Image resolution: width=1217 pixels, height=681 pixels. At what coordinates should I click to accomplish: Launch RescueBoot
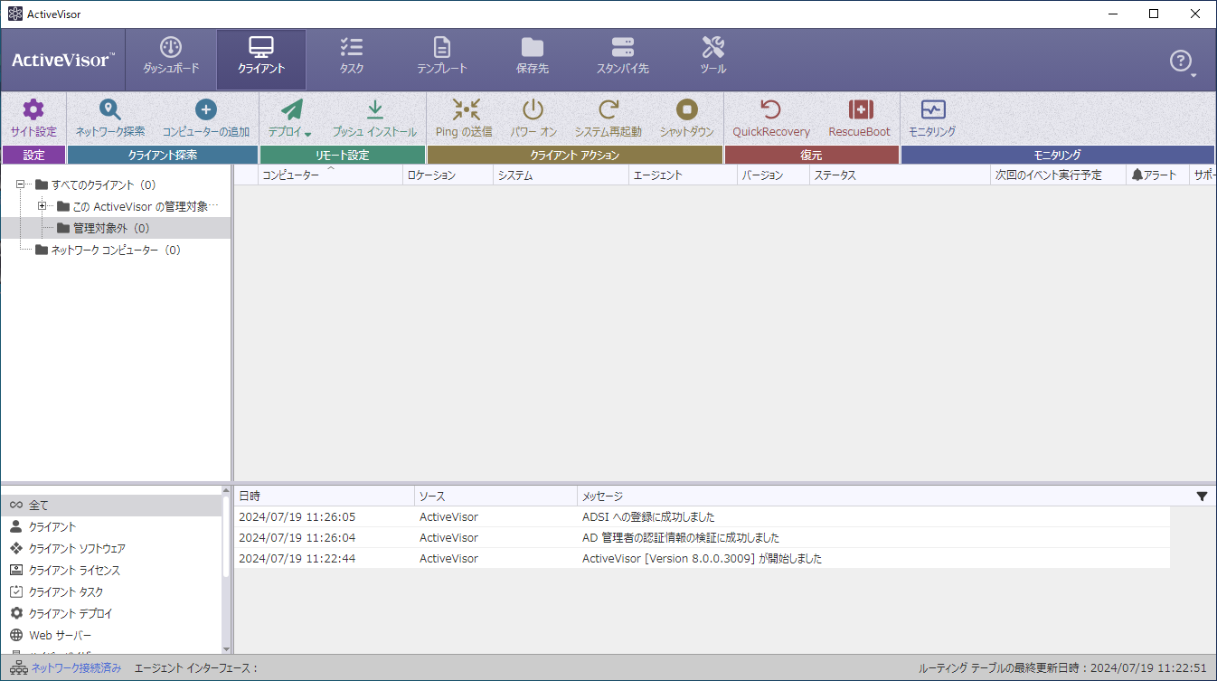pyautogui.click(x=860, y=118)
